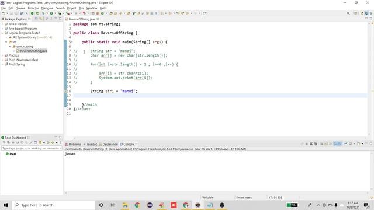Viewport: 374px width, 210px height.
Task: Toggle Show Console on Standard Error change
Action: click(340, 144)
